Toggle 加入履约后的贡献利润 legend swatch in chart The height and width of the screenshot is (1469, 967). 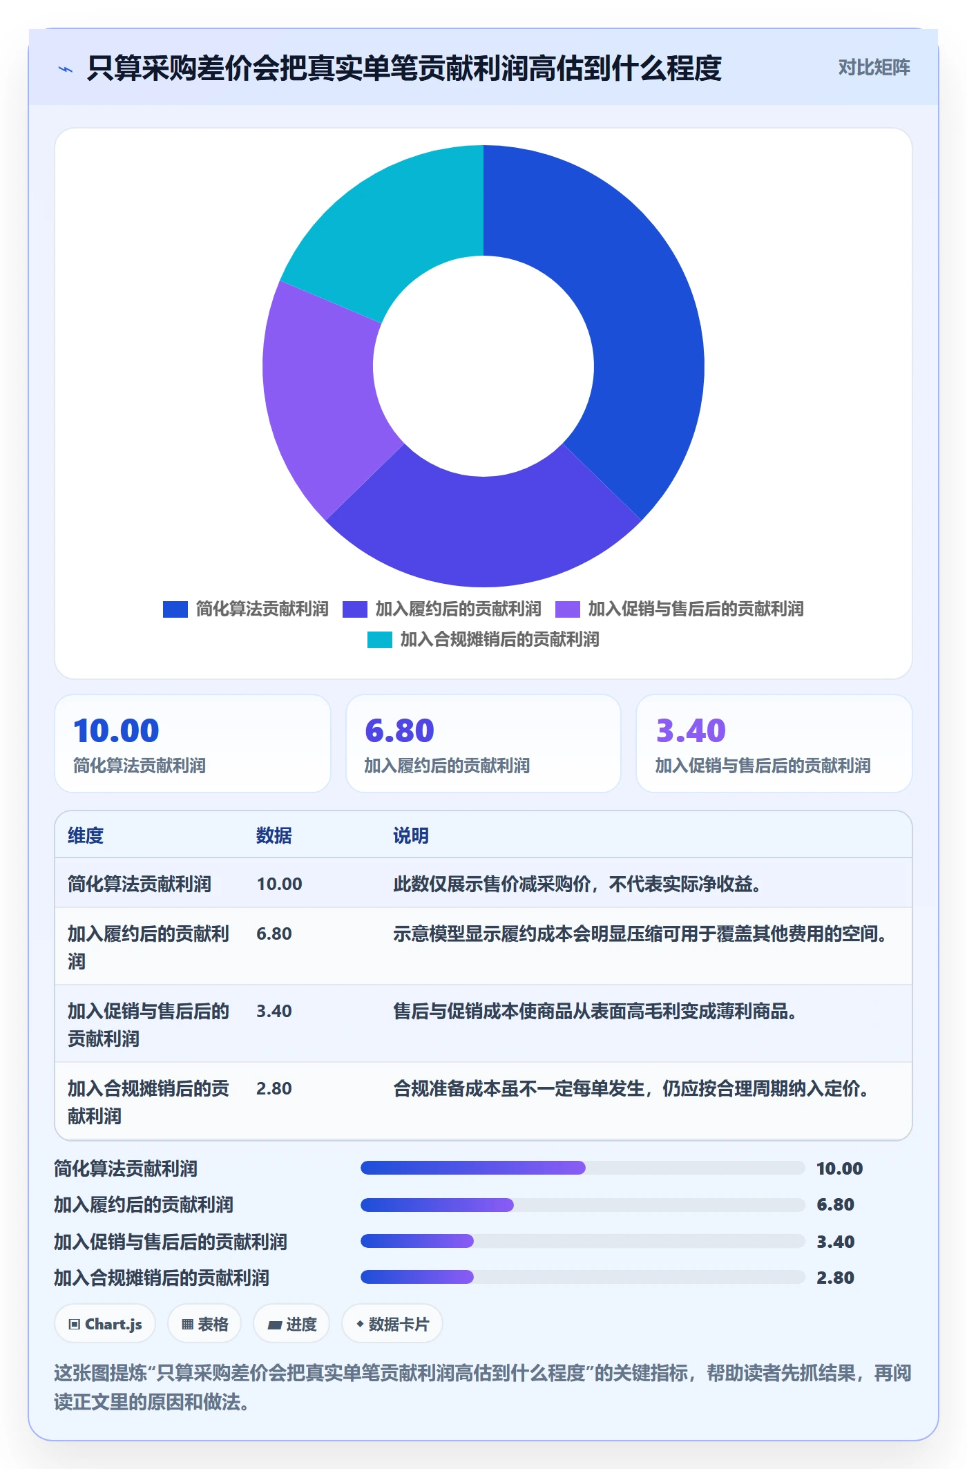point(355,609)
